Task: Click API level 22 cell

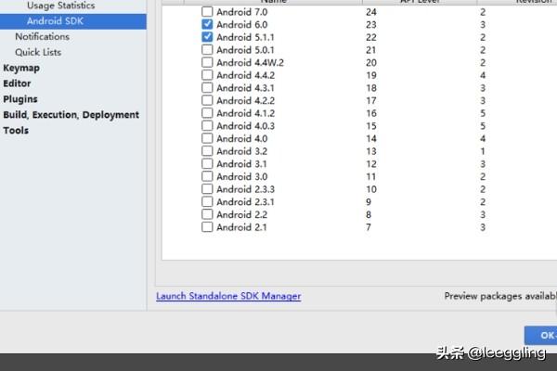Action: [x=371, y=37]
